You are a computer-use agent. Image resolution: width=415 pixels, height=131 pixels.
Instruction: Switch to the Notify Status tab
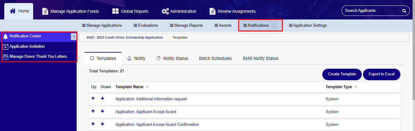pos(172,58)
